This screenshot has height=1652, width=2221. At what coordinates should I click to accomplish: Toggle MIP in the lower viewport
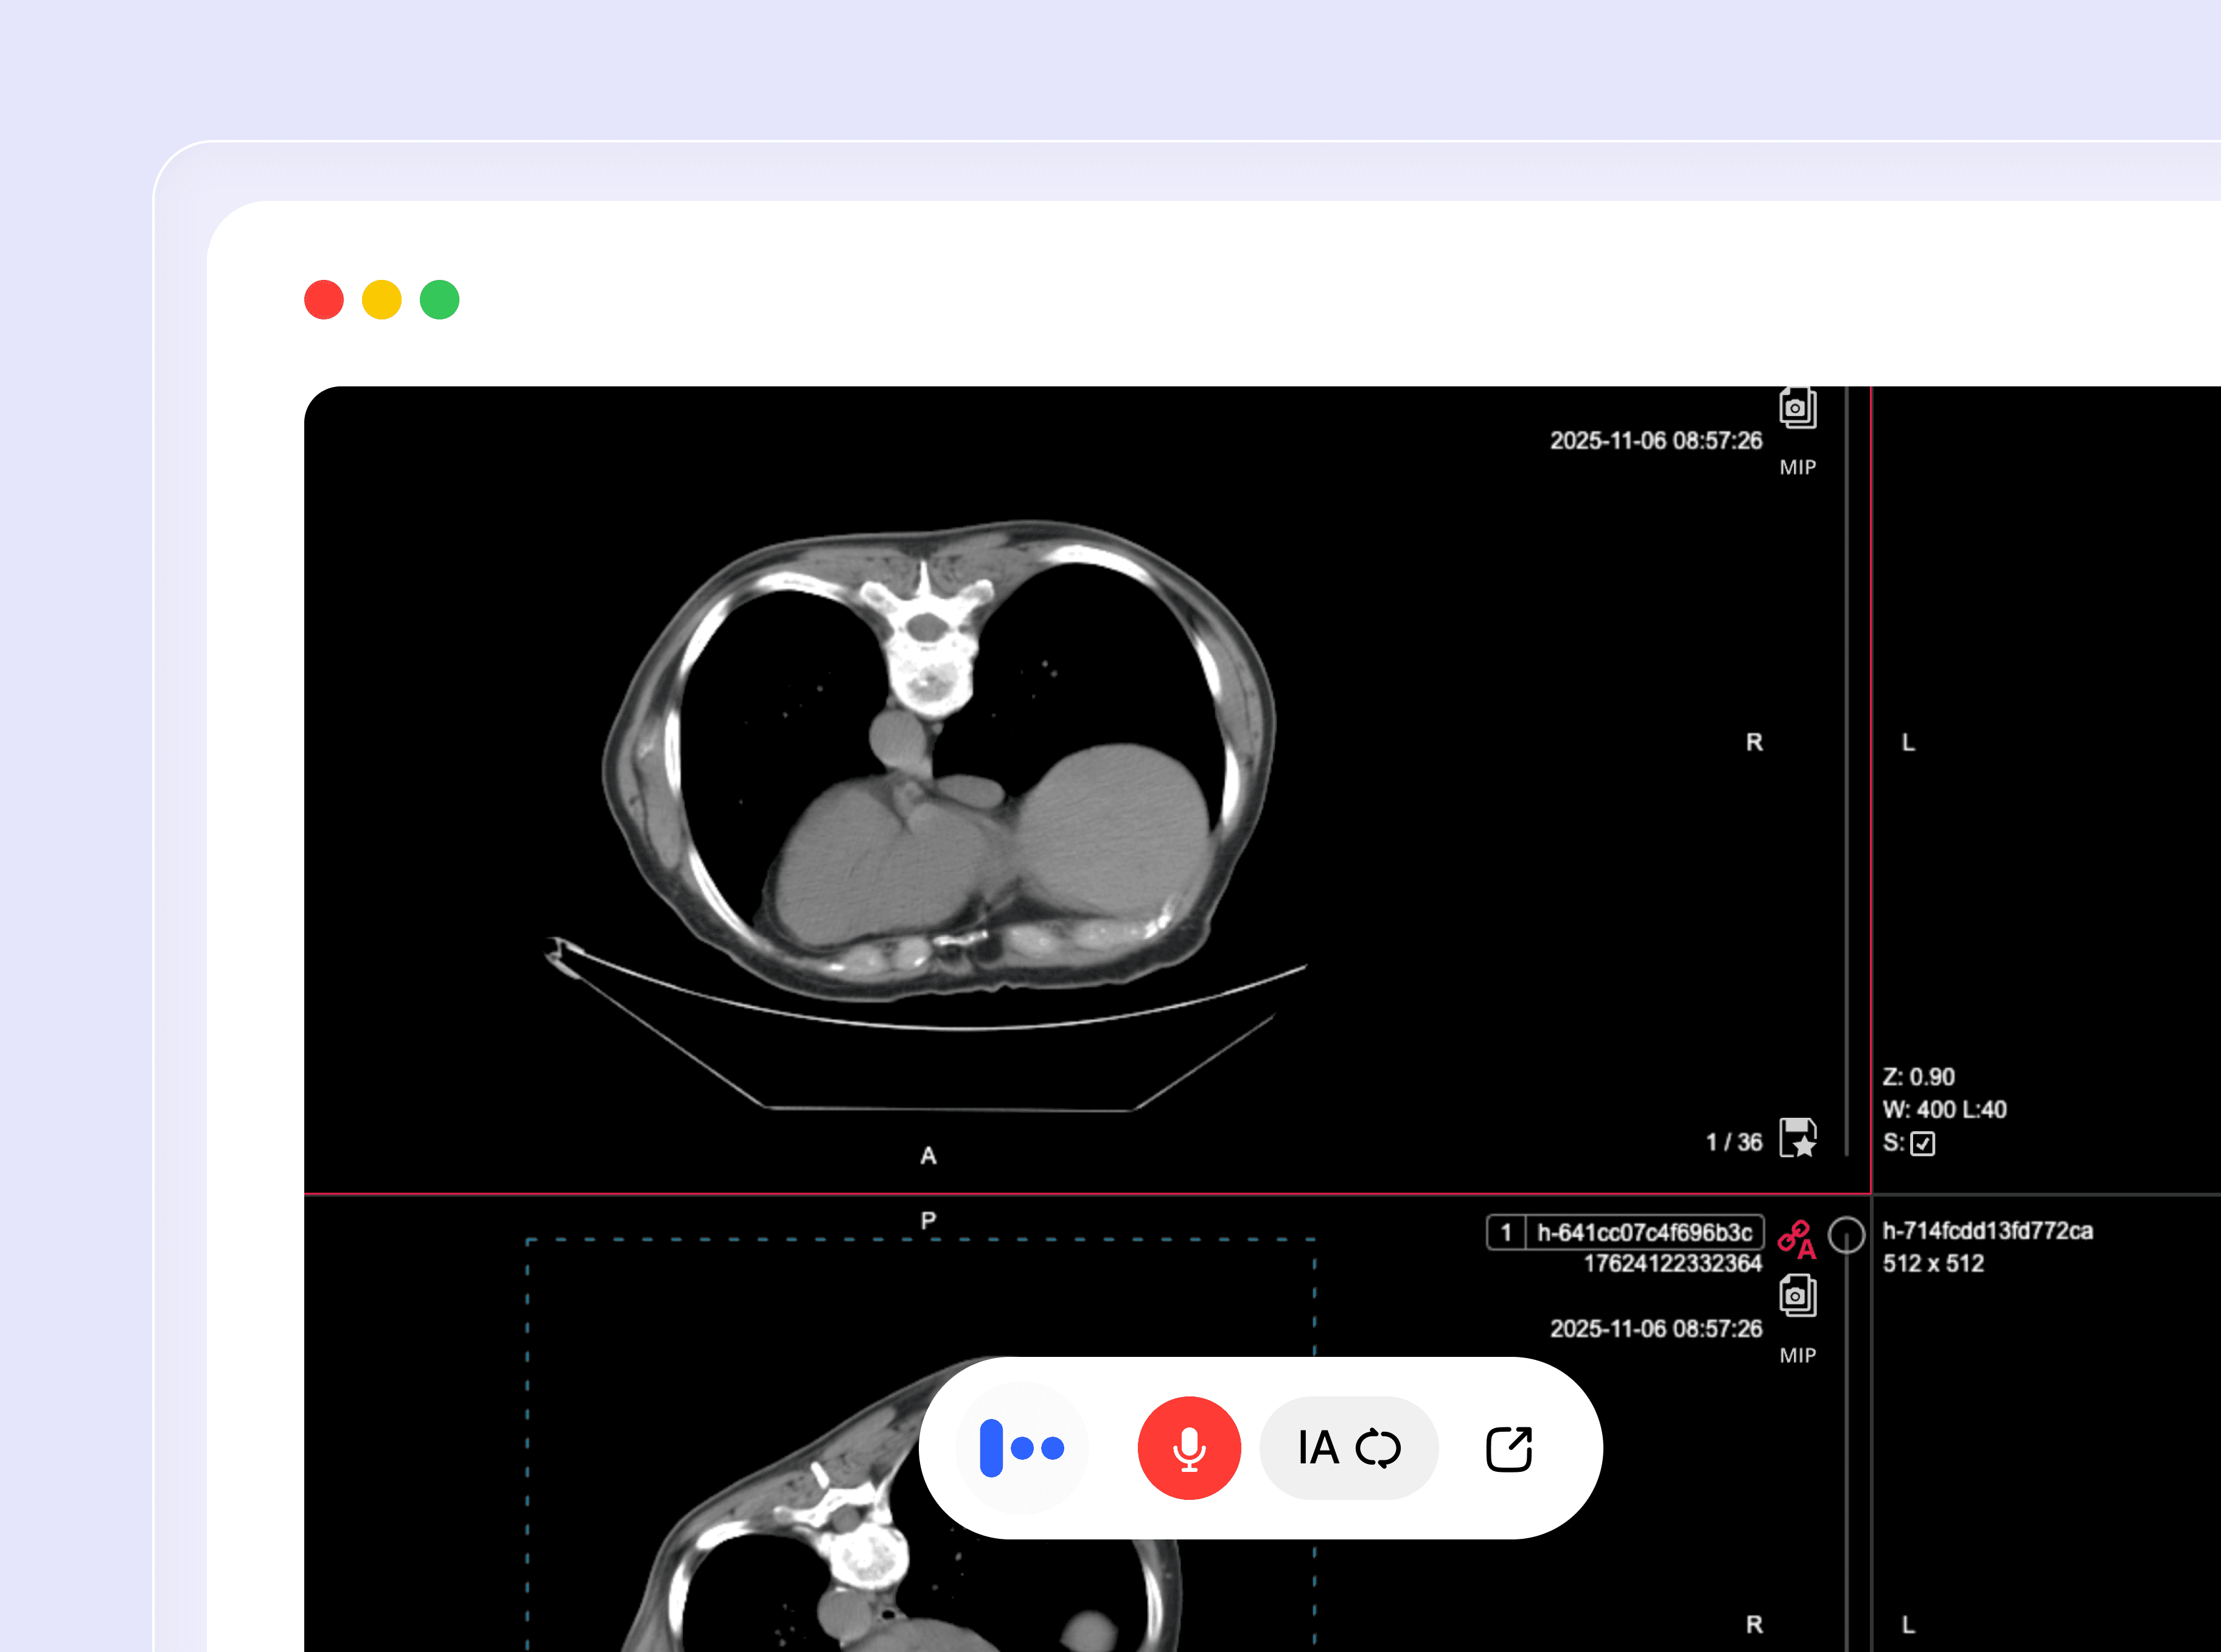click(1797, 1355)
